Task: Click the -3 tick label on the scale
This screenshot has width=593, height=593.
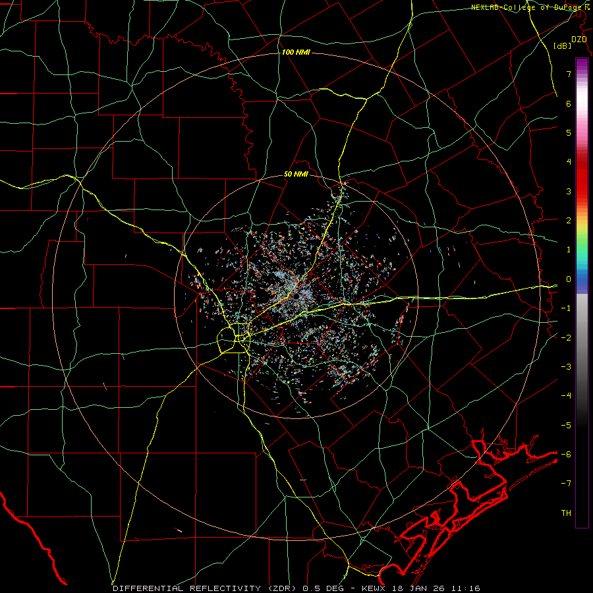Action: click(566, 367)
